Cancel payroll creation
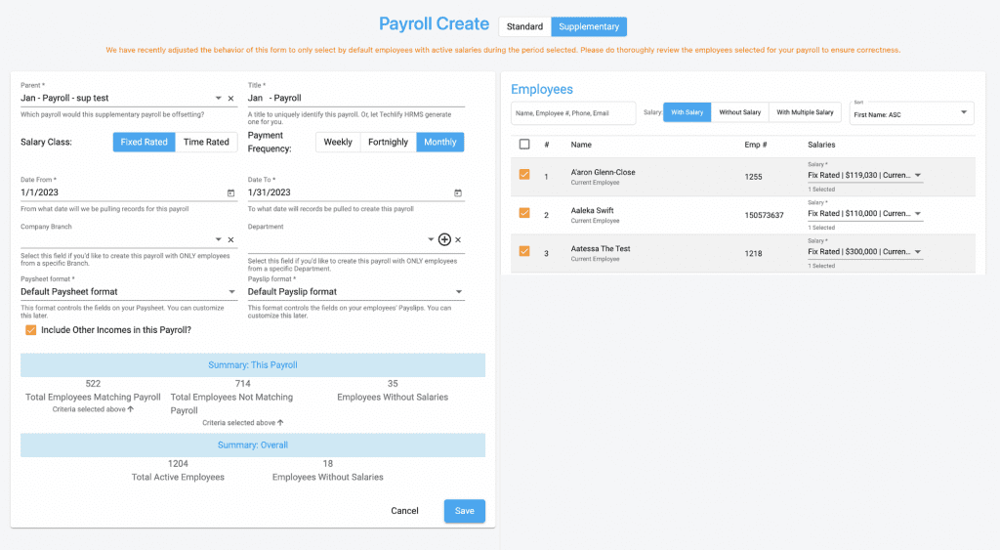Screen dimensions: 1000x550 tap(404, 511)
